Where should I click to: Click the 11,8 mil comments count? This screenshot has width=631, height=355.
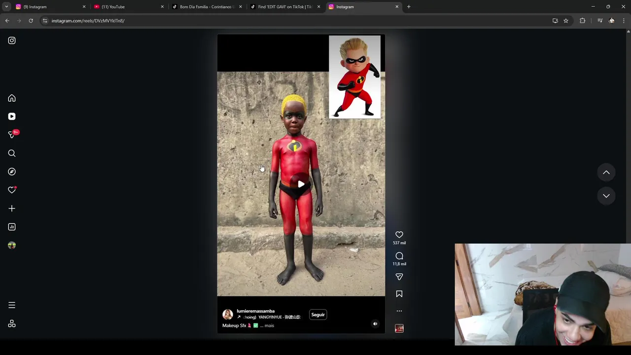[x=399, y=264]
